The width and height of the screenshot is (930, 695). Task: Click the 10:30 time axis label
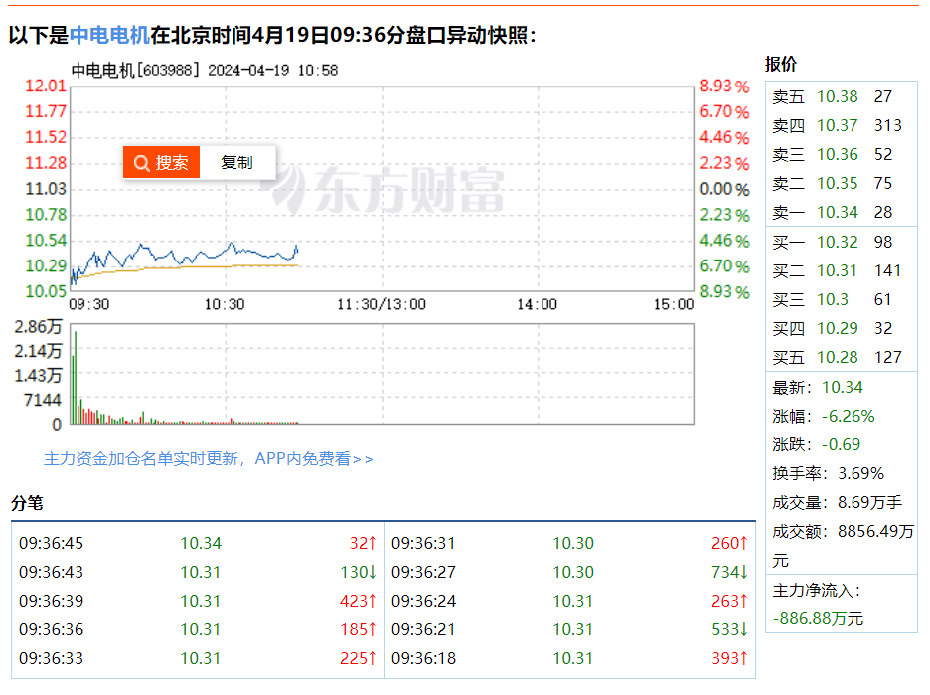click(225, 304)
